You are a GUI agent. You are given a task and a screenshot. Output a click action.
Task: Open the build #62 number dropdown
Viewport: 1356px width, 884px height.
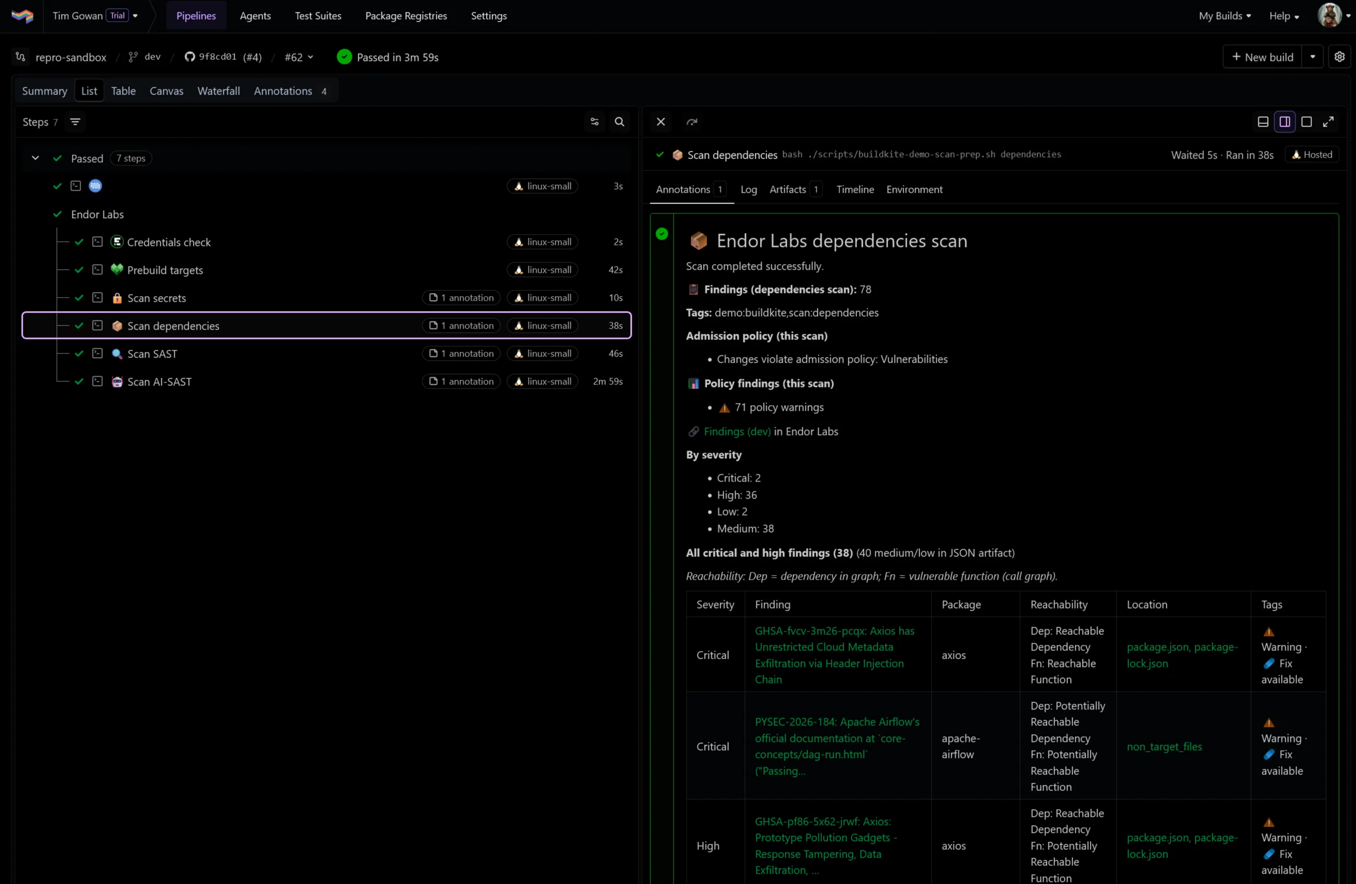tap(299, 57)
